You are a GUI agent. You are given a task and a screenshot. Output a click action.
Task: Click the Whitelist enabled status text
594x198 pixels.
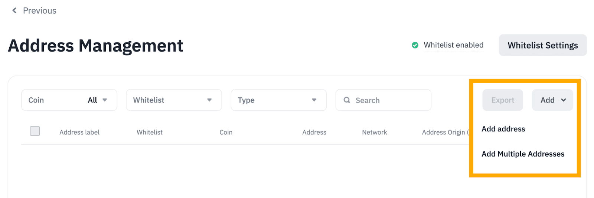pyautogui.click(x=453, y=45)
